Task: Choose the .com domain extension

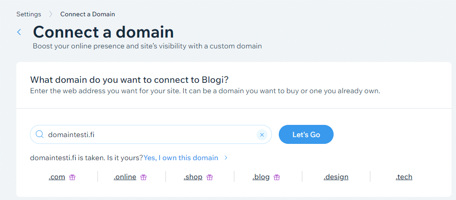Action: click(x=57, y=177)
